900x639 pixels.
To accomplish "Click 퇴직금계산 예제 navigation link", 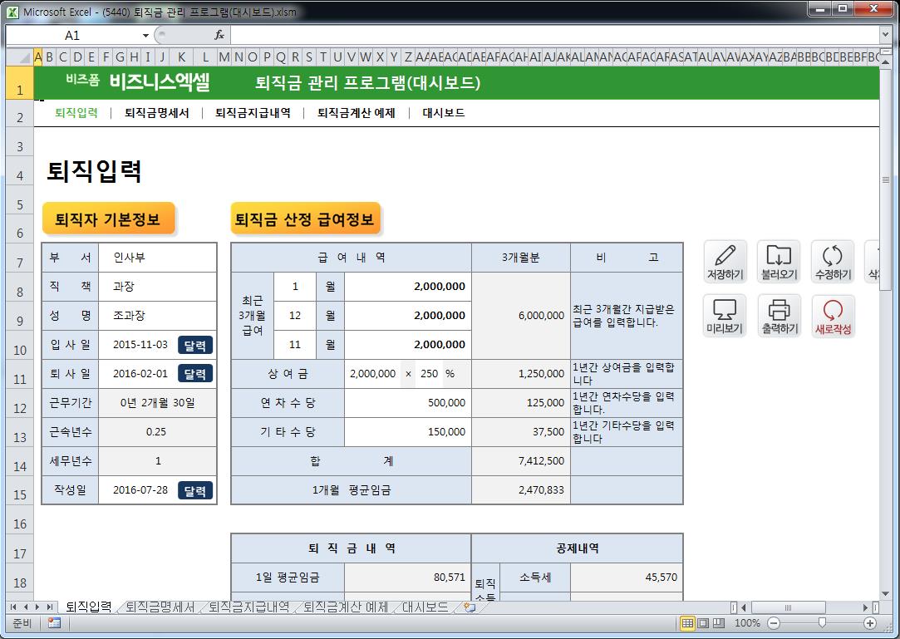I will (x=355, y=113).
